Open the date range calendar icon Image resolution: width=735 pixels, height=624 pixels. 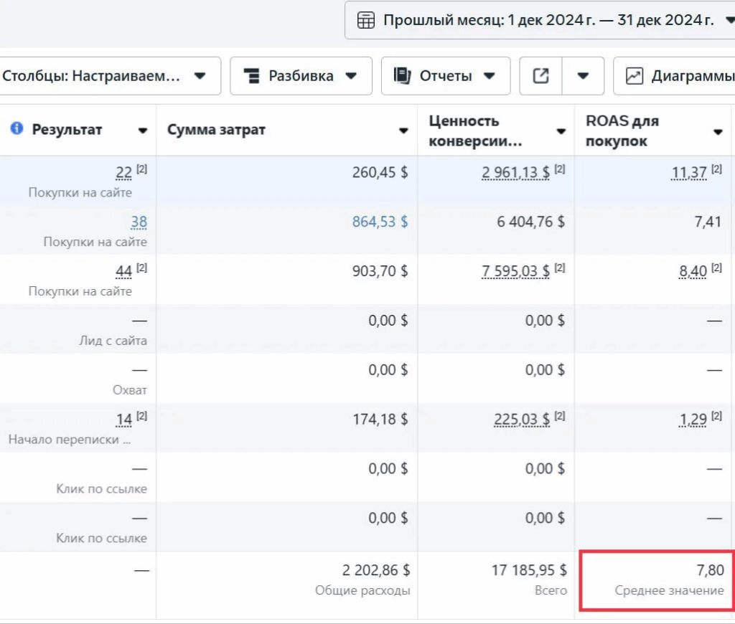pyautogui.click(x=365, y=20)
